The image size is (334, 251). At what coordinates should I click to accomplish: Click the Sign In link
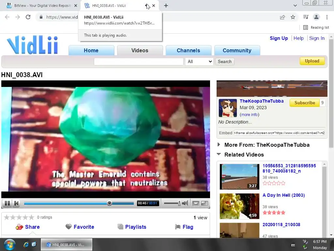[317, 38]
